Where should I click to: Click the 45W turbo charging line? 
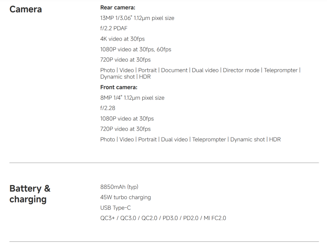pyautogui.click(x=125, y=197)
